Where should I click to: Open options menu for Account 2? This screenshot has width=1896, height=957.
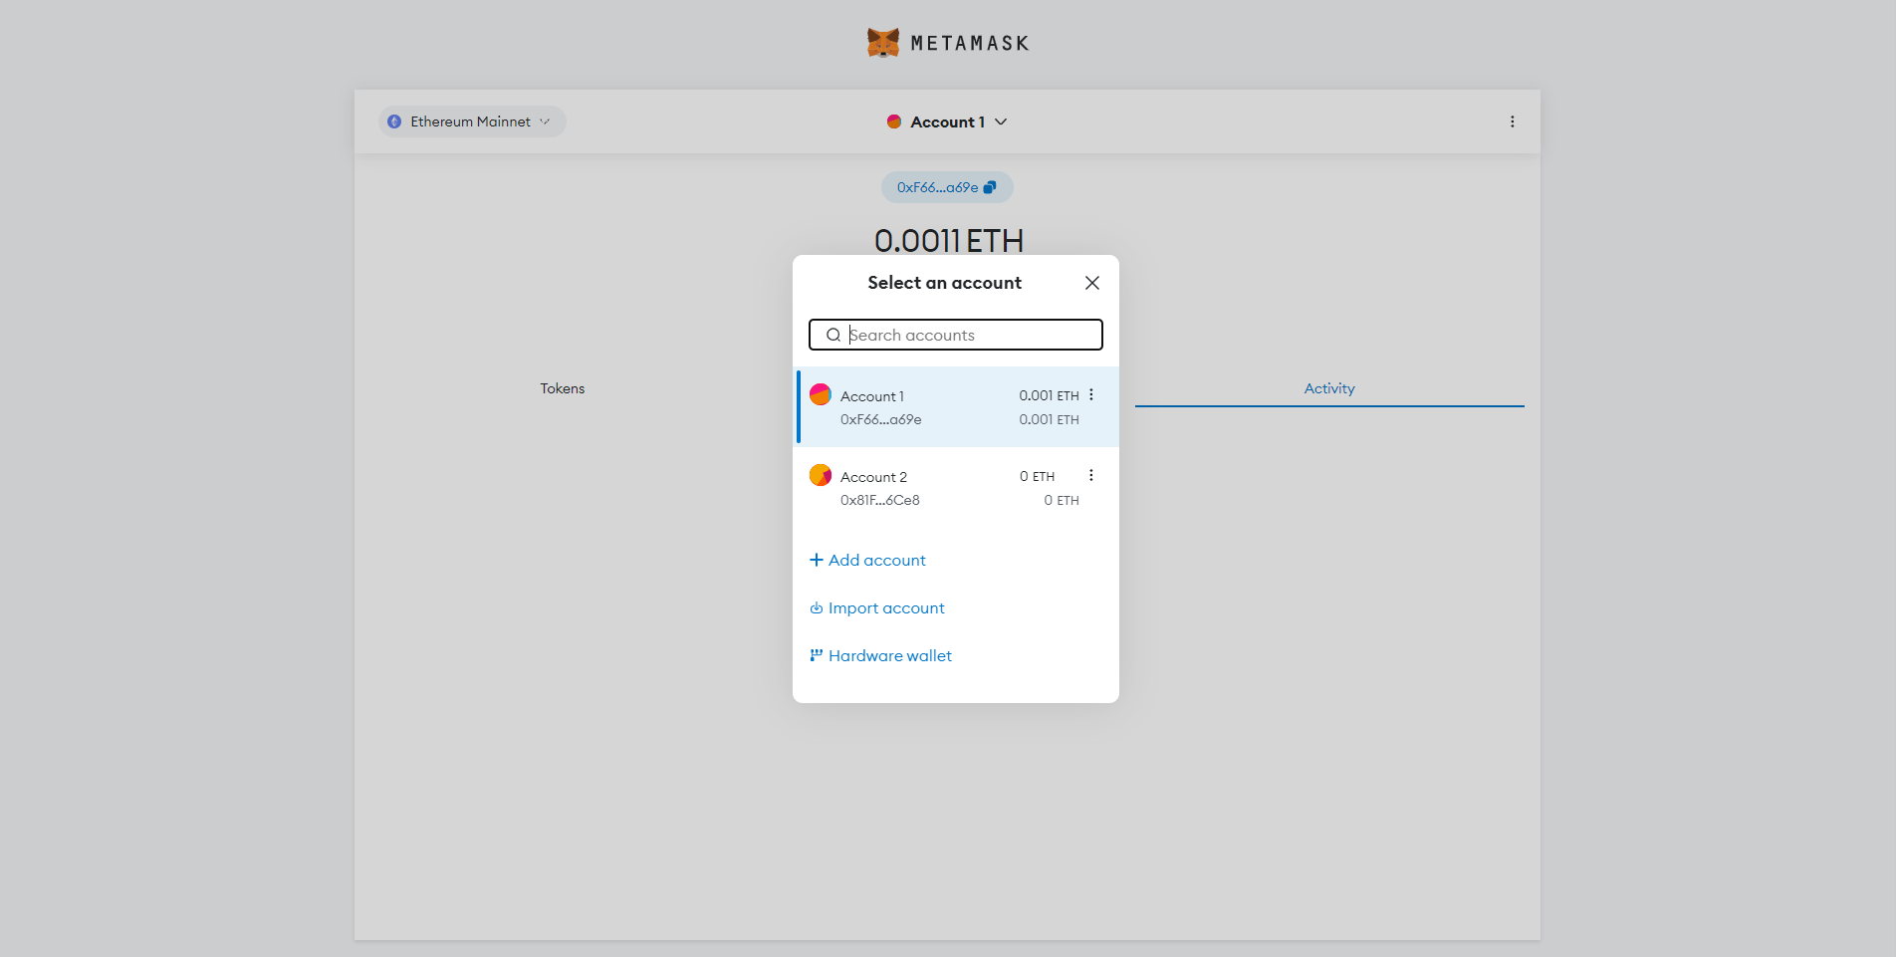(1091, 475)
